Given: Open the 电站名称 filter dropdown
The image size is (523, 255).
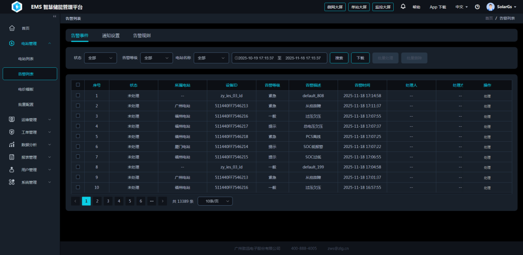Looking at the screenshot, I should pyautogui.click(x=211, y=58).
